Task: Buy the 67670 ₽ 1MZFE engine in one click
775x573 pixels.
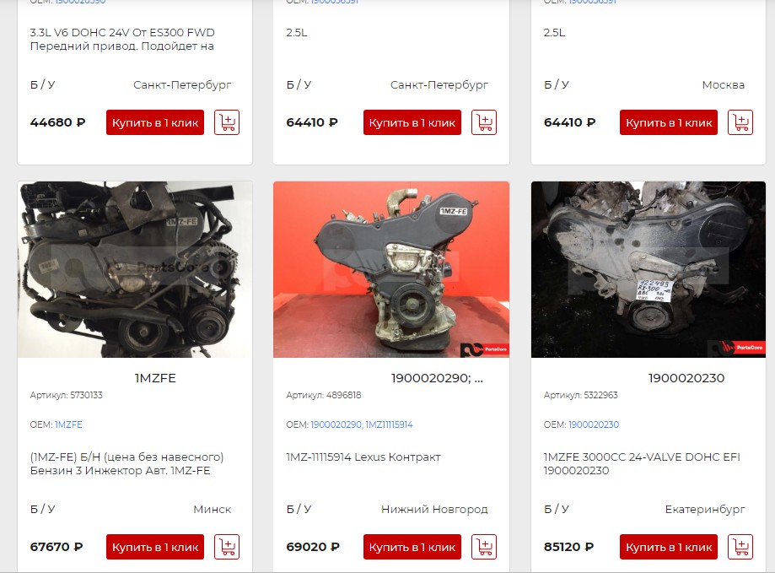Action: tap(155, 547)
